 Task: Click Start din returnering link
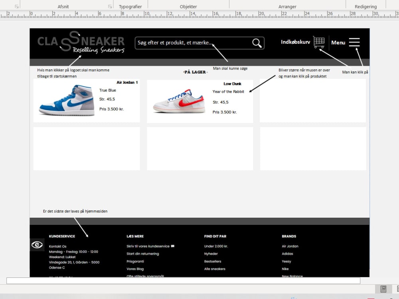(143, 254)
